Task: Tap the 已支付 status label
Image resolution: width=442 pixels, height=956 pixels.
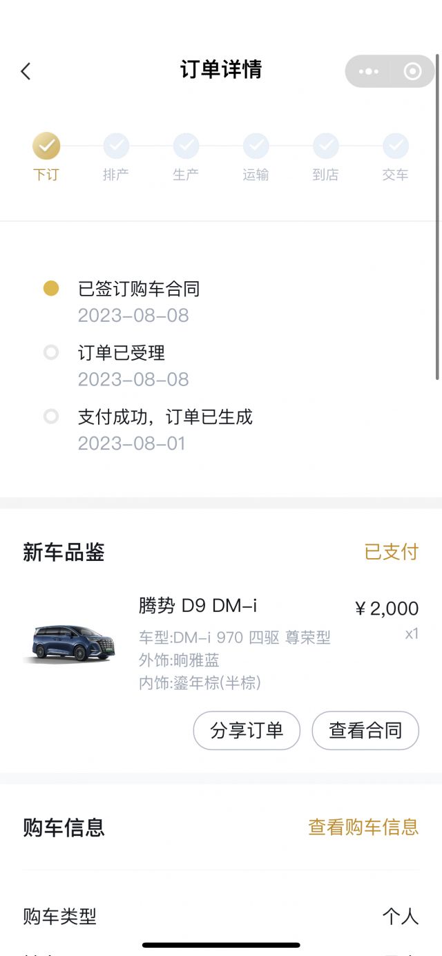Action: 391,553
